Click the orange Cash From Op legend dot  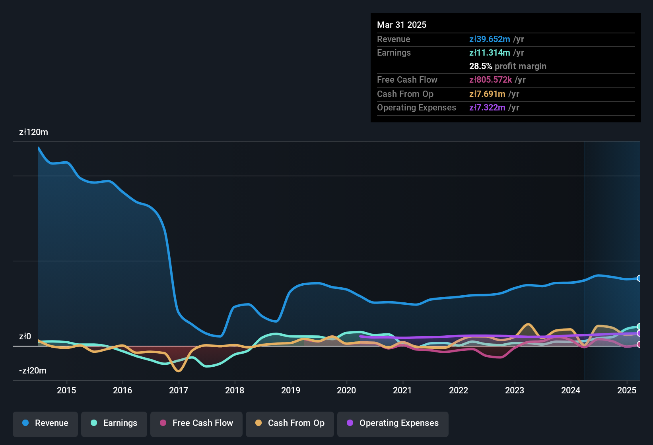(x=258, y=423)
